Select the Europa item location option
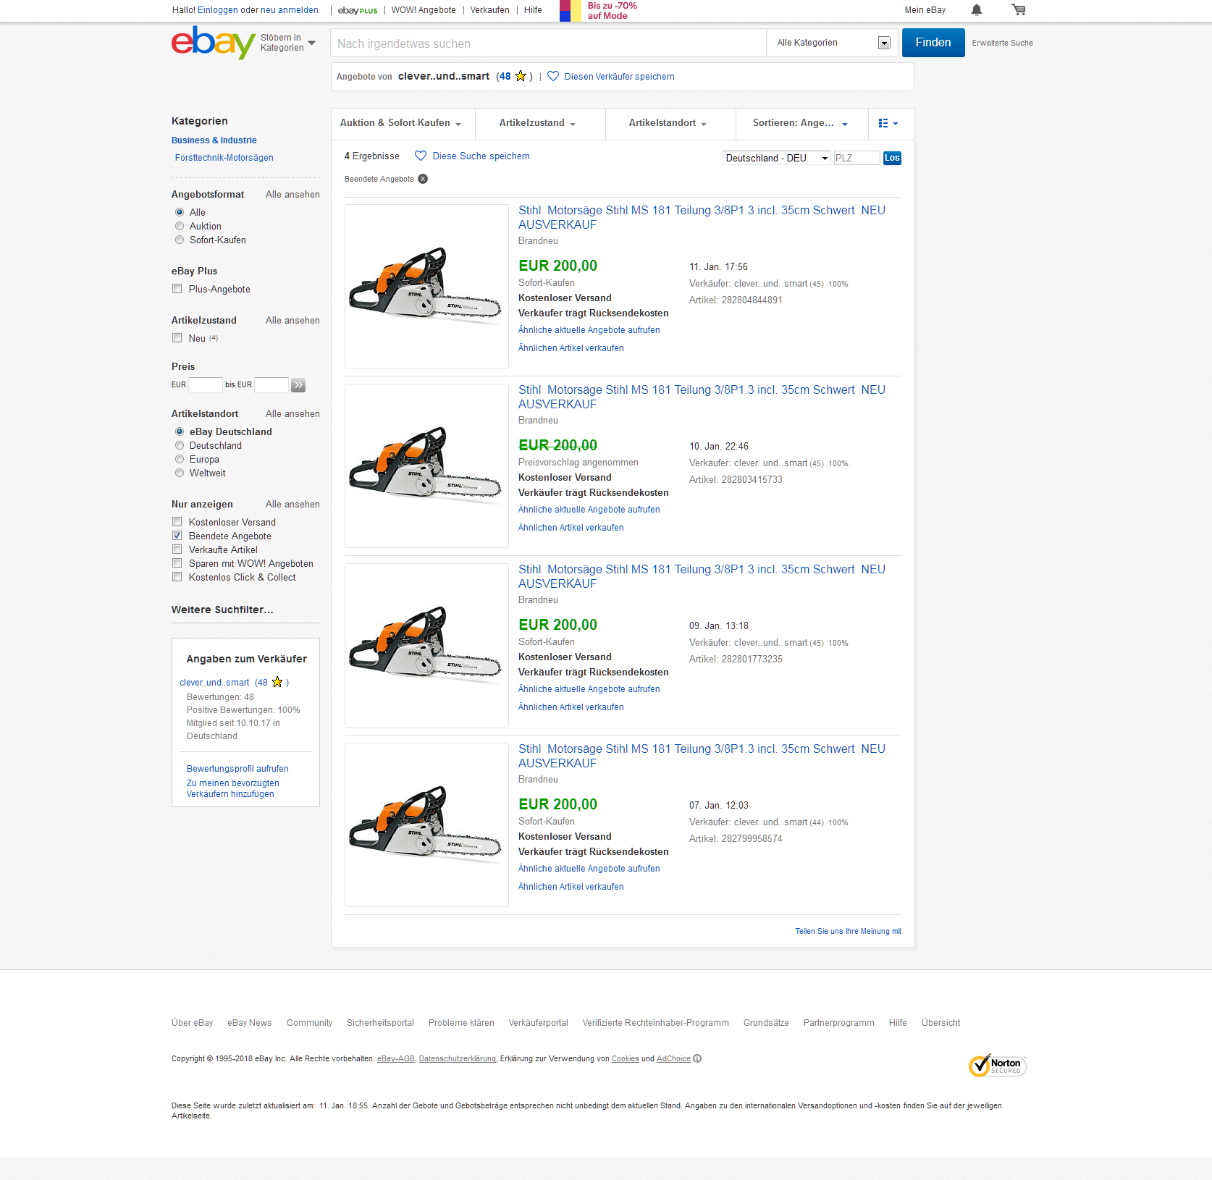This screenshot has height=1180, width=1212. 180,460
